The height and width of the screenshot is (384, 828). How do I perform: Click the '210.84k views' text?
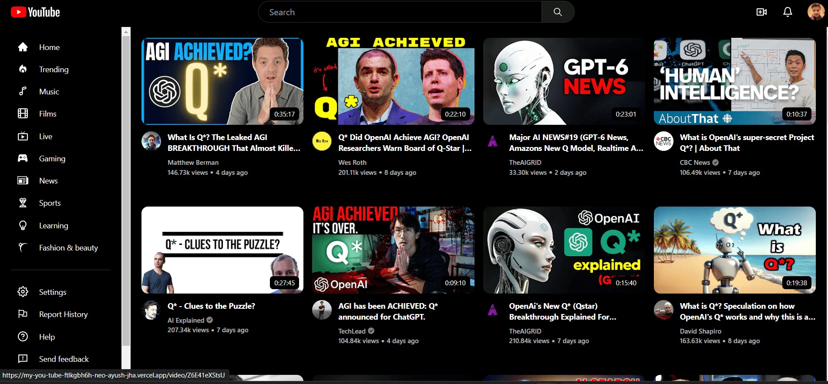pyautogui.click(x=529, y=341)
